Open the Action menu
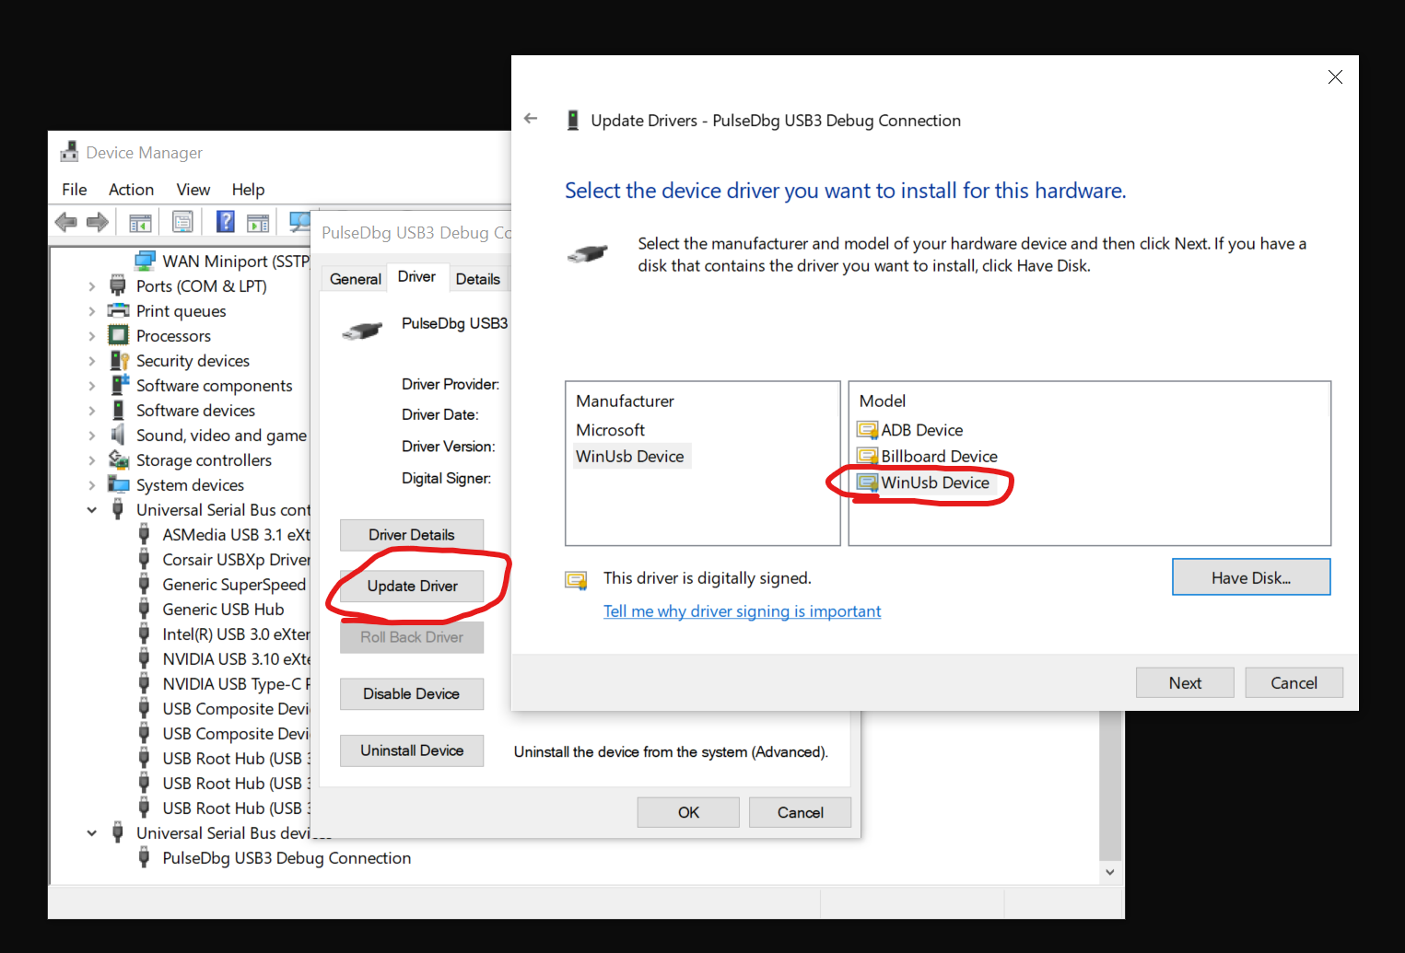1405x953 pixels. (x=131, y=190)
